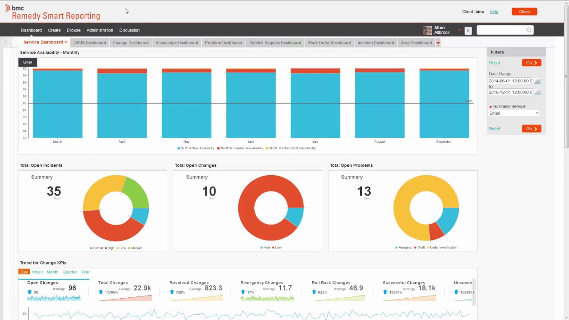Viewport: 569px width, 320px height.
Task: Switch to the Work Order Dashboard tab
Action: pyautogui.click(x=329, y=43)
